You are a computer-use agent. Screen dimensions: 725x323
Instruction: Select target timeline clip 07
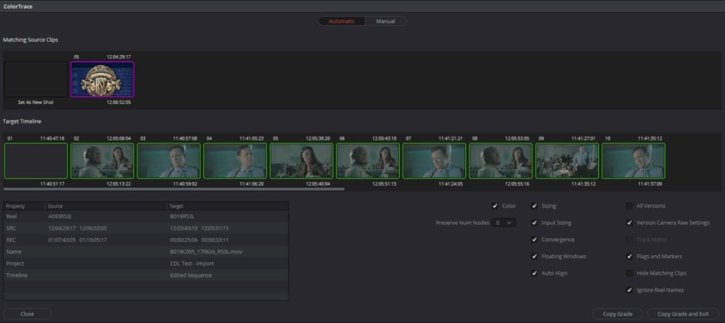coord(434,160)
